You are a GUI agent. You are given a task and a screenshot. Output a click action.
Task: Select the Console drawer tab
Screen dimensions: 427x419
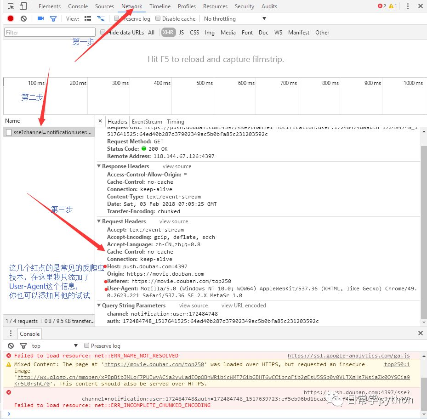30,334
